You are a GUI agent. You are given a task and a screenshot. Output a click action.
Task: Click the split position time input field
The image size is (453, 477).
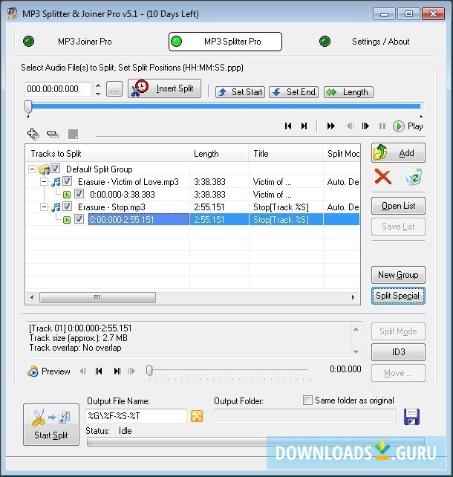point(58,89)
